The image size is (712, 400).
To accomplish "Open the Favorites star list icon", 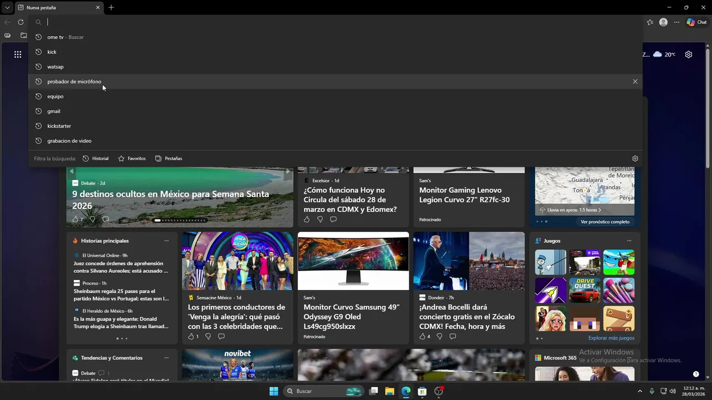I will click(x=650, y=22).
